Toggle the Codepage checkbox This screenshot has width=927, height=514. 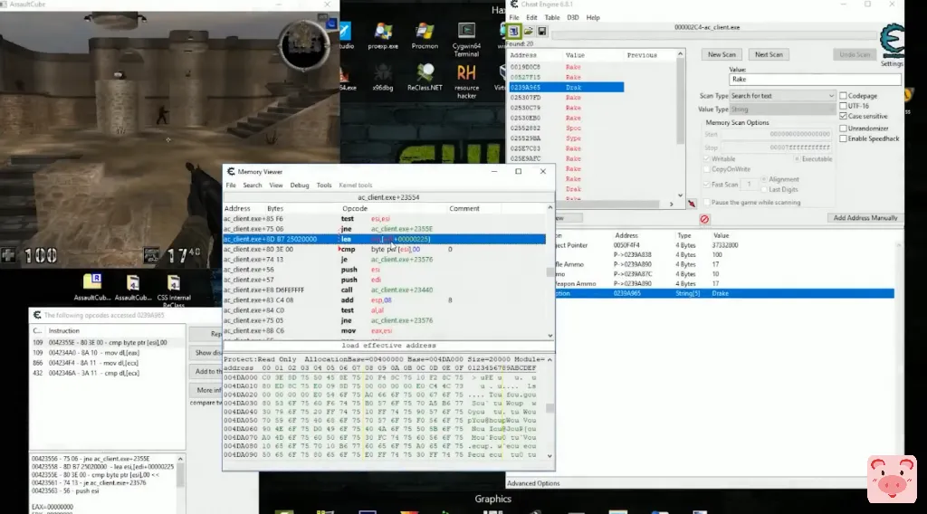tap(843, 96)
